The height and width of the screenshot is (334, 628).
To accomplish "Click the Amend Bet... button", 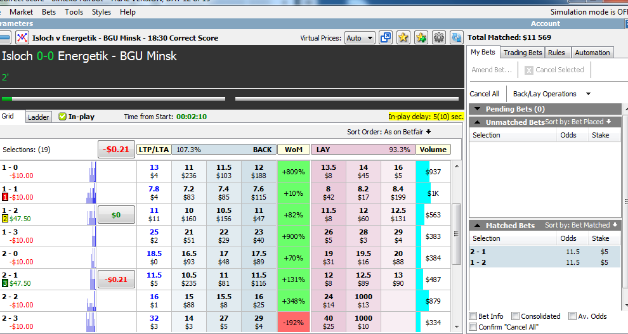I will 492,70.
